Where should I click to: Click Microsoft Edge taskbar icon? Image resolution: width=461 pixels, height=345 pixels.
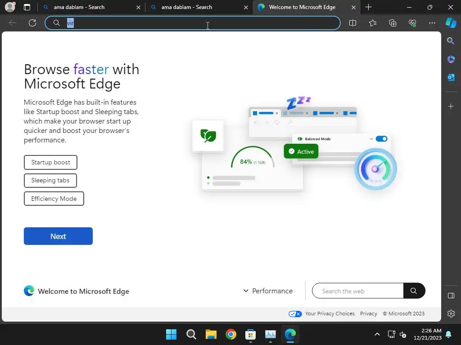click(290, 334)
